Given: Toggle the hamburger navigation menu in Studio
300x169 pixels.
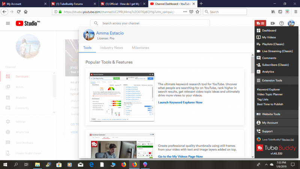Looking at the screenshot, I should click(x=8, y=23).
